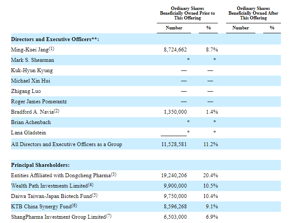Select the name Roger James Pomerantz
Viewport: 290px width, 223px height.
coord(39,102)
